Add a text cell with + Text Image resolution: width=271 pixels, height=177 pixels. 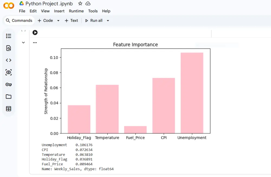(71, 20)
